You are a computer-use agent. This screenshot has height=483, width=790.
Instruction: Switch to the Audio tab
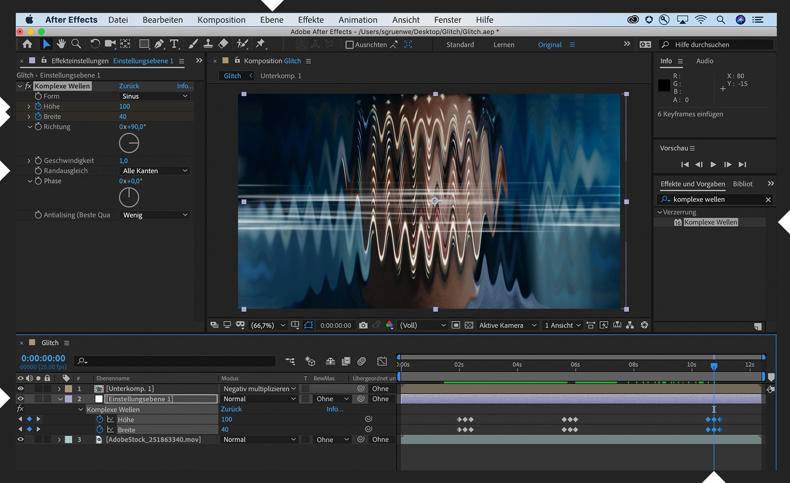[x=704, y=61]
